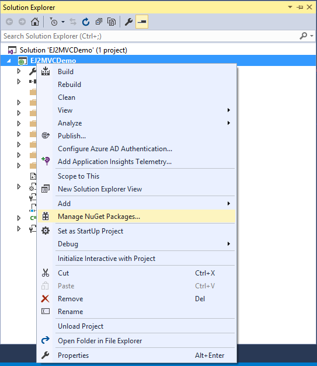Open the Pending Changes Filter dropdown arrow
Image resolution: width=317 pixels, height=366 pixels.
(x=63, y=22)
